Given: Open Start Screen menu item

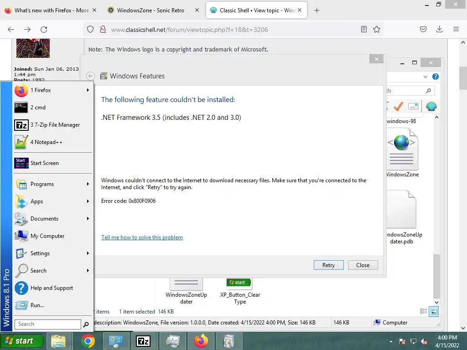Looking at the screenshot, I should click(x=52, y=163).
